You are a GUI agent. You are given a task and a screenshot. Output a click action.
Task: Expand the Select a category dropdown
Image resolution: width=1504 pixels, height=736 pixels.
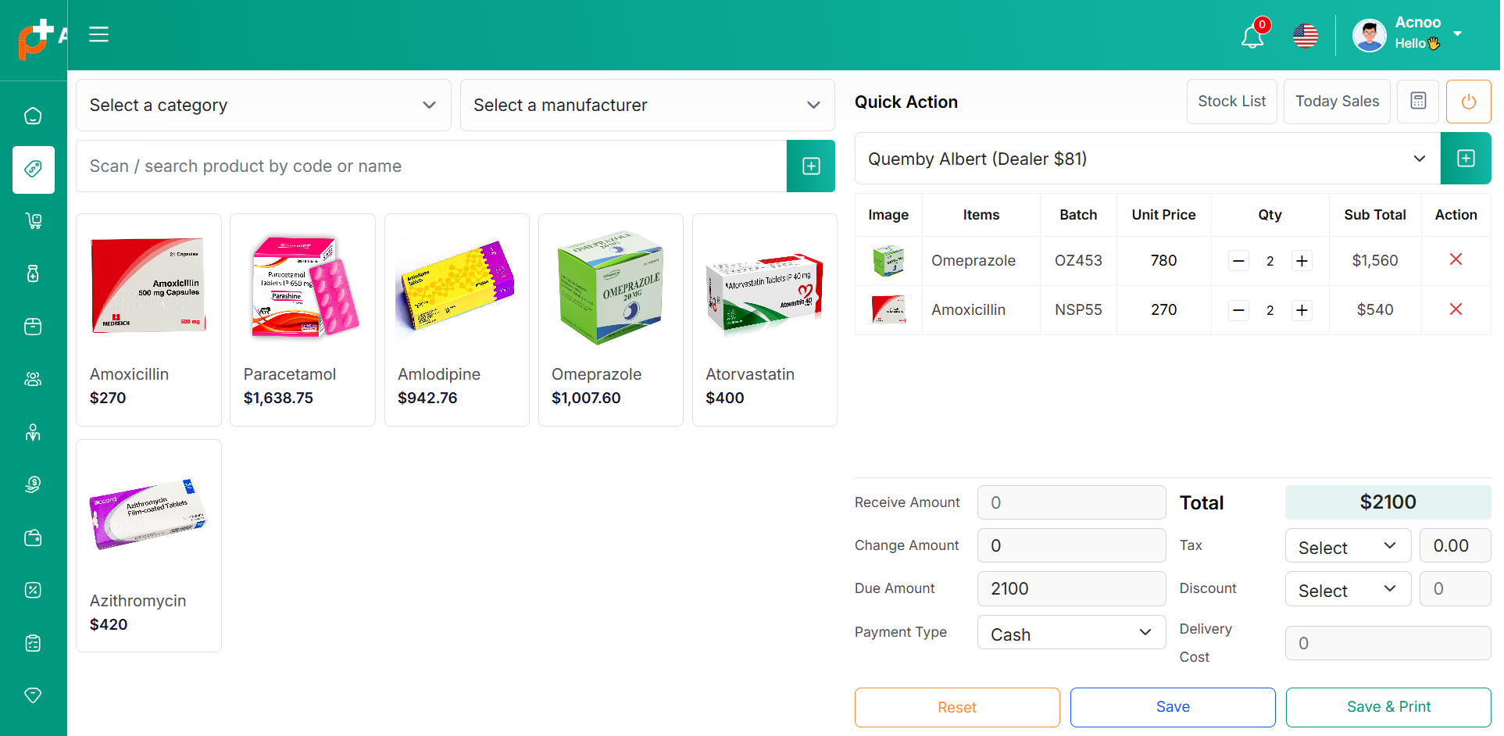pyautogui.click(x=263, y=105)
